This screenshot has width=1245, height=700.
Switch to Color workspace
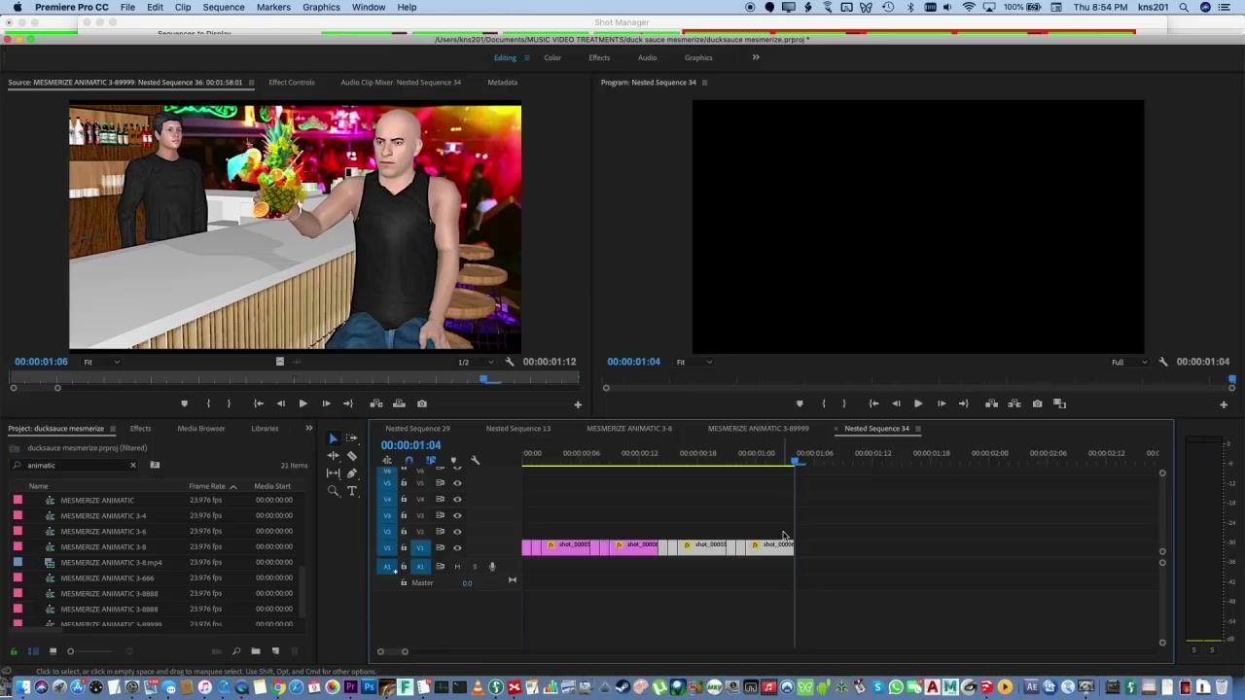tap(551, 57)
